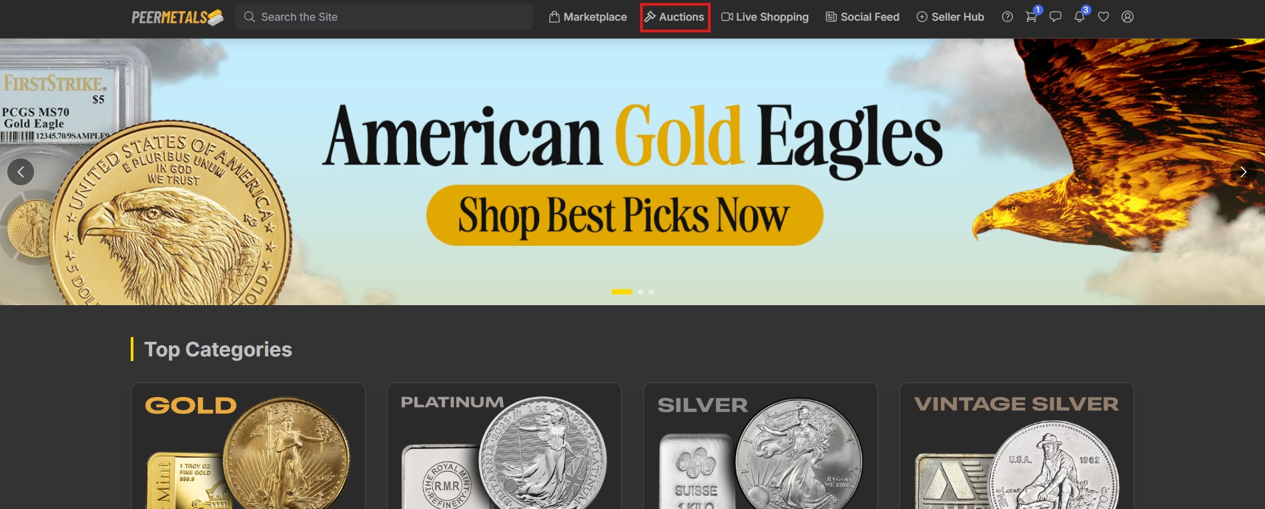Screen dimensions: 1265x509
Task: Check the notifications bell icon
Action: click(1080, 17)
